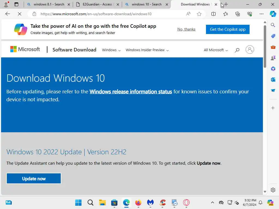Click the Windows 10 2022 Update heading
279x209 pixels.
pos(66,152)
